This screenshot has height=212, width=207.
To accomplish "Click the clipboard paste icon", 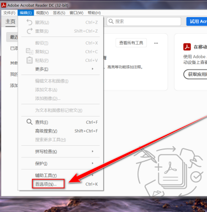I will point(29,60).
